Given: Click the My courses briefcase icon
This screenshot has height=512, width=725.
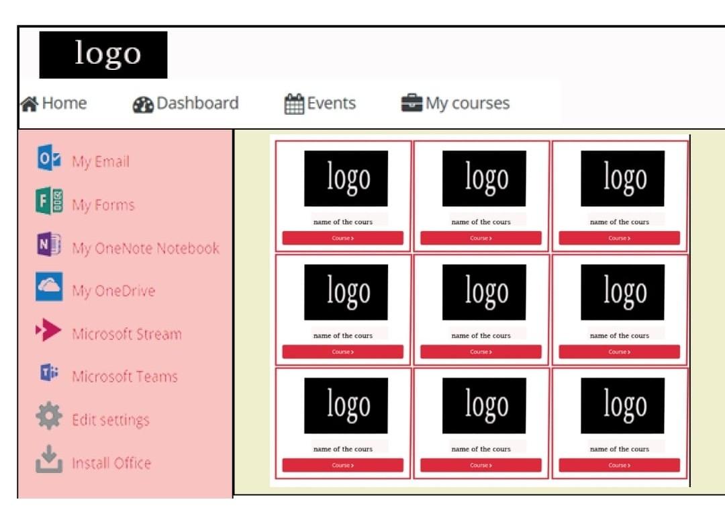Looking at the screenshot, I should click(412, 102).
